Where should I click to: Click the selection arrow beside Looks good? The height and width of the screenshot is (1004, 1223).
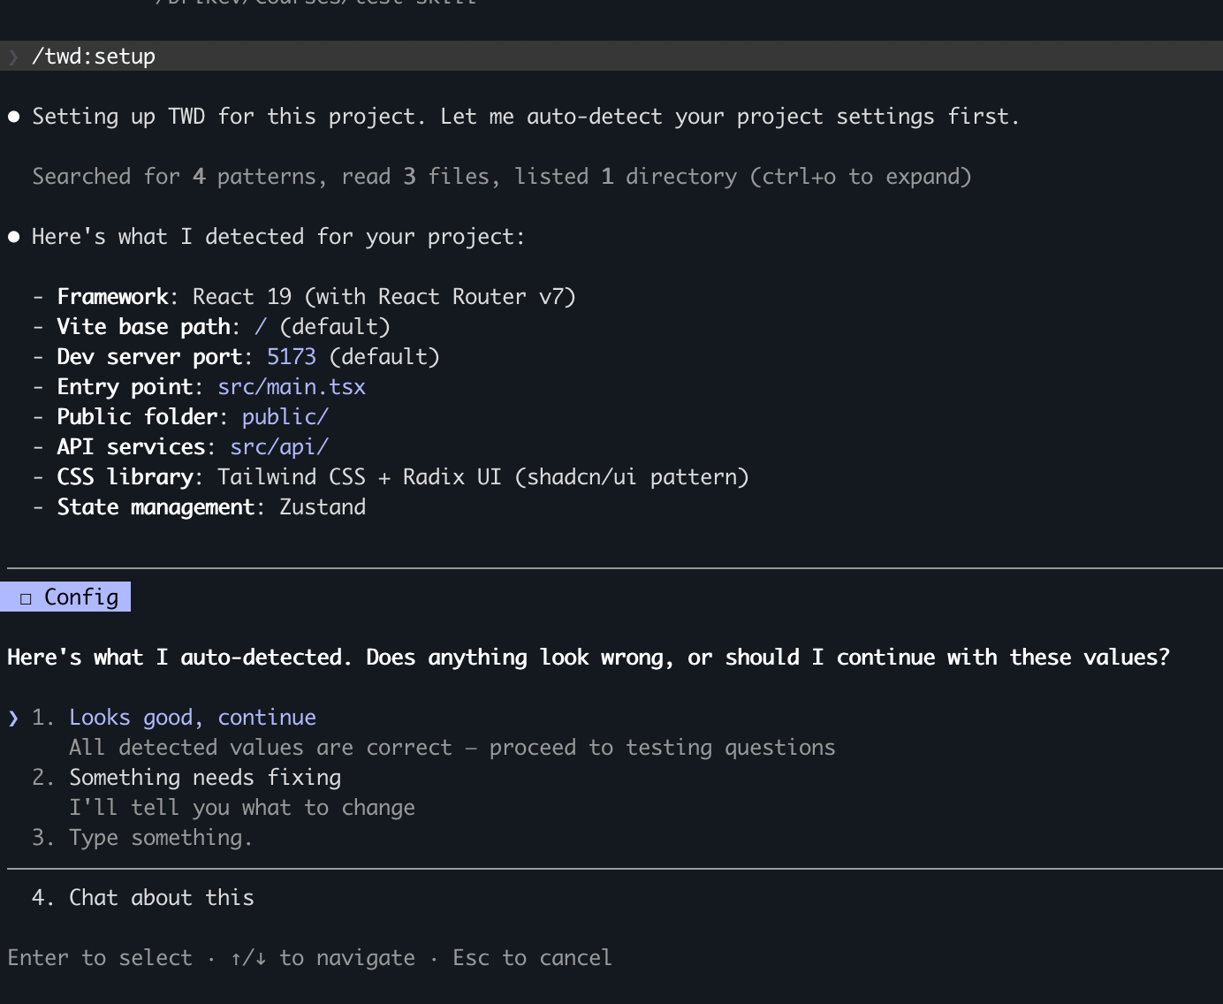(13, 718)
